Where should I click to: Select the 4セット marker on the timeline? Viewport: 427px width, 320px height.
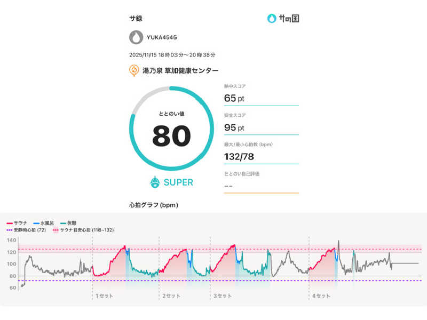coord(321,295)
